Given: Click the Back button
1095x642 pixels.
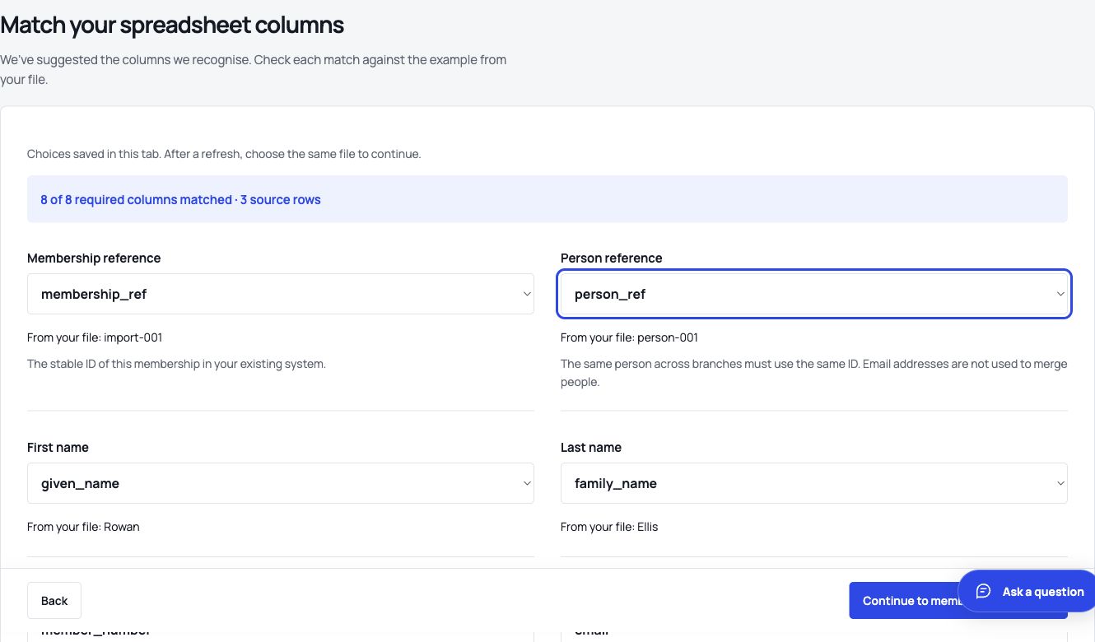Looking at the screenshot, I should coord(54,601).
